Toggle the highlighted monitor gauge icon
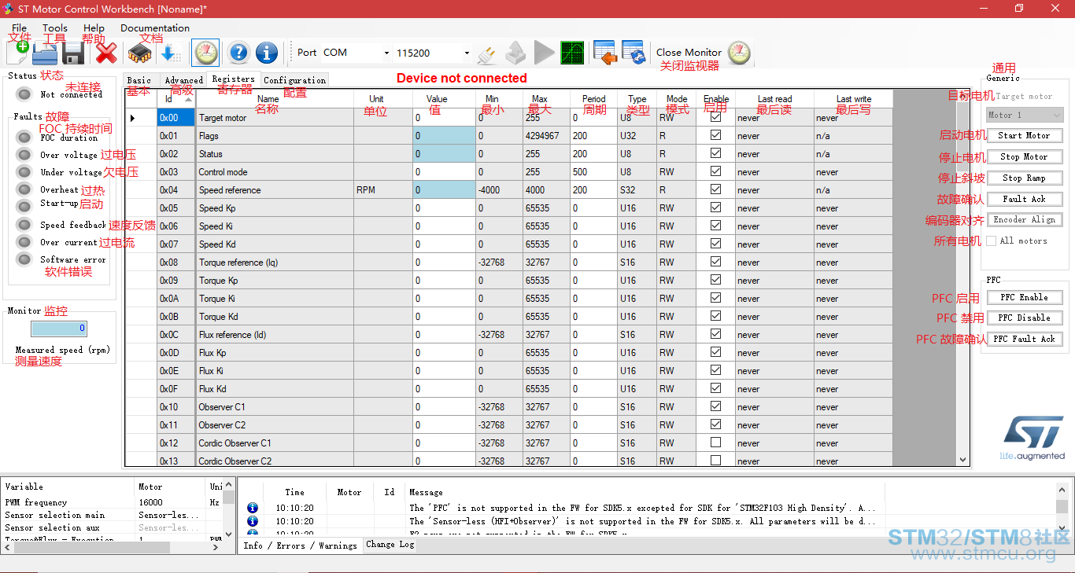This screenshot has height=573, width=1075. coord(205,53)
